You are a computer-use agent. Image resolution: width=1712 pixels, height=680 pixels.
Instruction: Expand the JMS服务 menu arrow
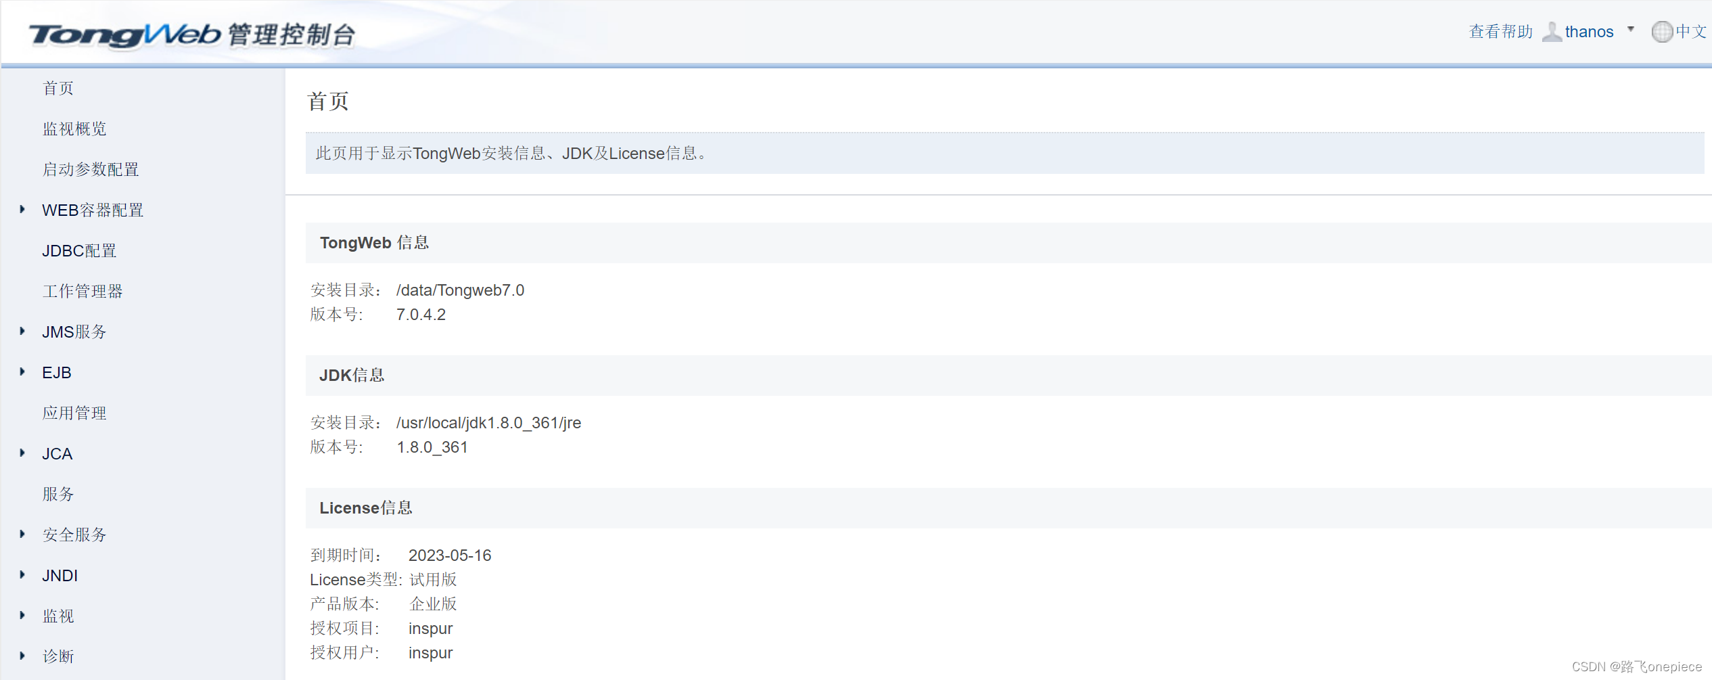coord(22,332)
